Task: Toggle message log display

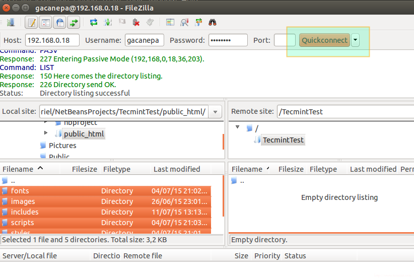Action: pos(32,22)
